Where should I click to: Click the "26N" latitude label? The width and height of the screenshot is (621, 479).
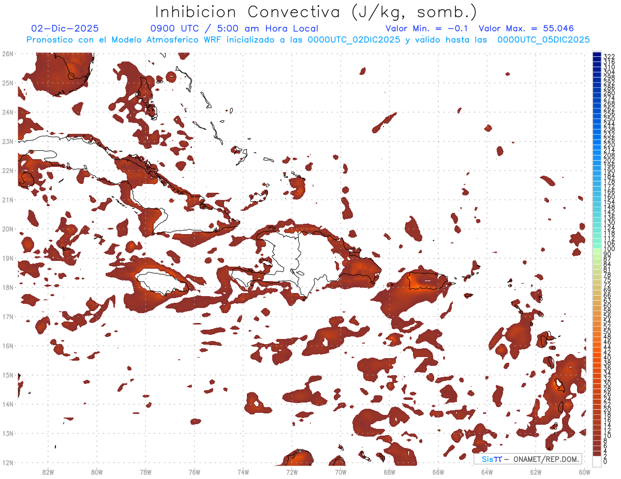[x=8, y=54]
